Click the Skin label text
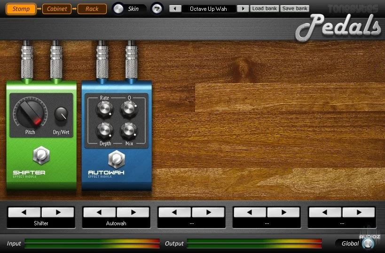 click(134, 9)
